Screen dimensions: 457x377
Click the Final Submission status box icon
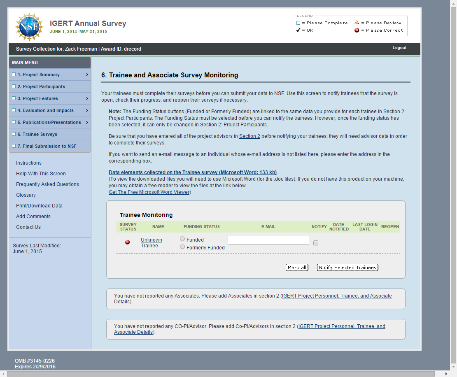pos(14,146)
